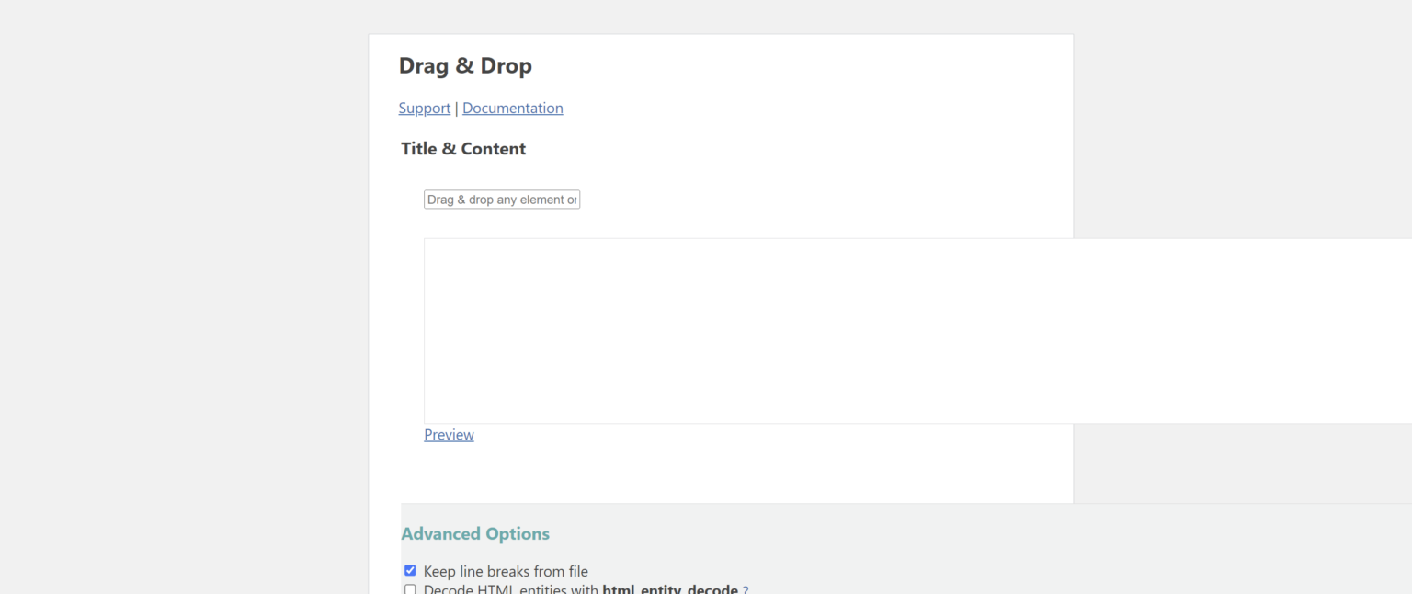Screen dimensions: 1412x594
Task: Click the Preview link below the content box
Action: [449, 435]
